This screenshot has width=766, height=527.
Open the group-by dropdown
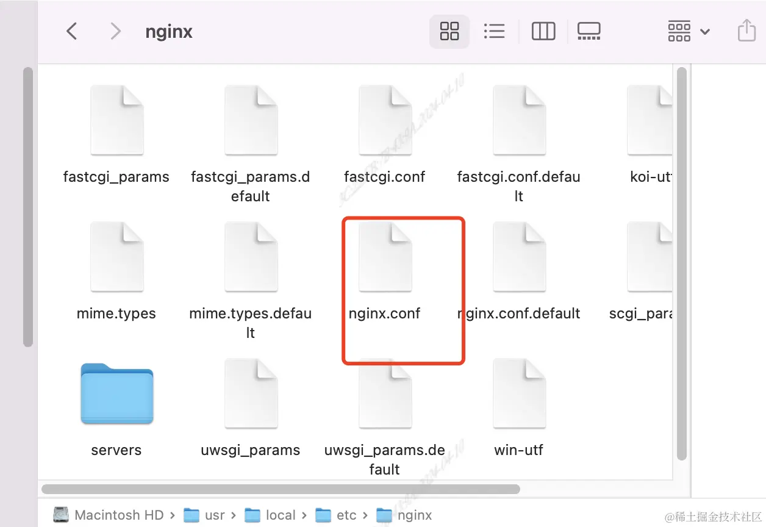(x=689, y=31)
